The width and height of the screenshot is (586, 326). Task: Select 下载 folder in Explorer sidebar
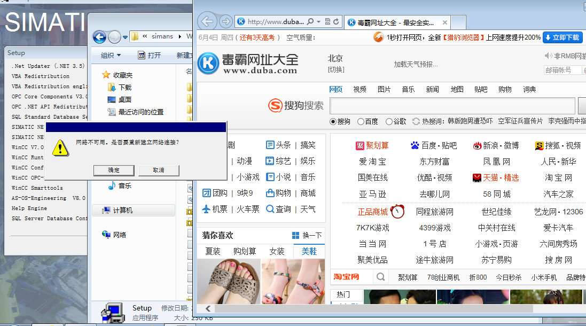(x=125, y=88)
